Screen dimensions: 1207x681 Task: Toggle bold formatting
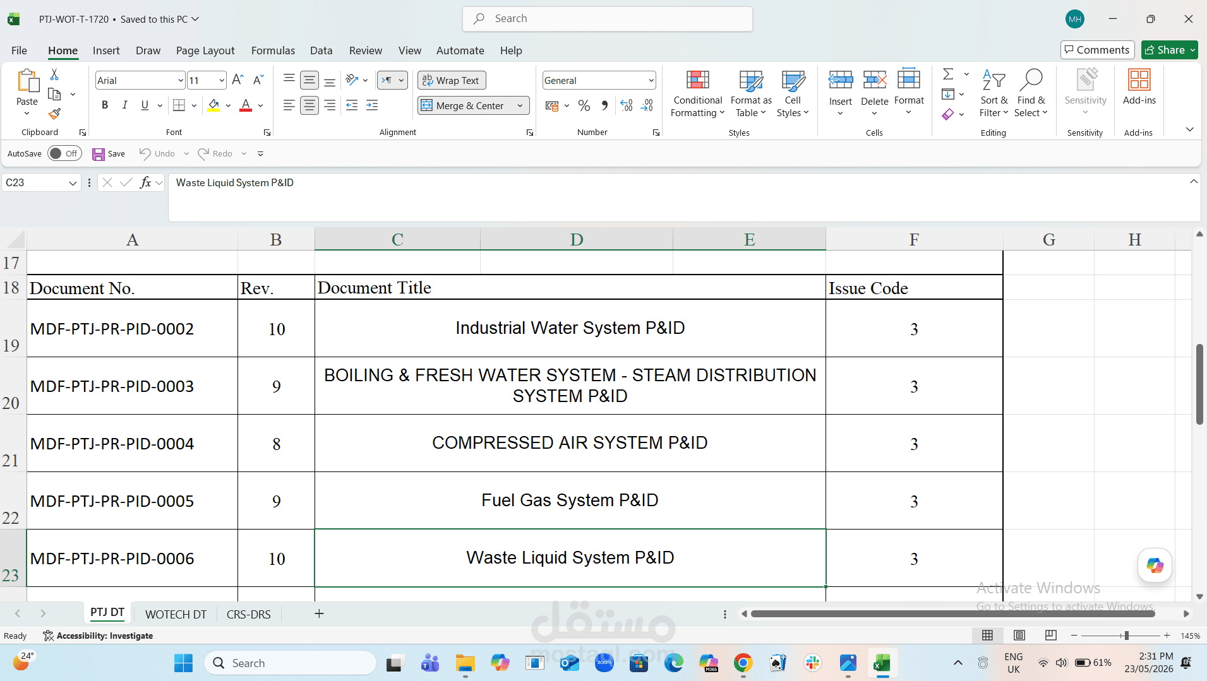(105, 105)
